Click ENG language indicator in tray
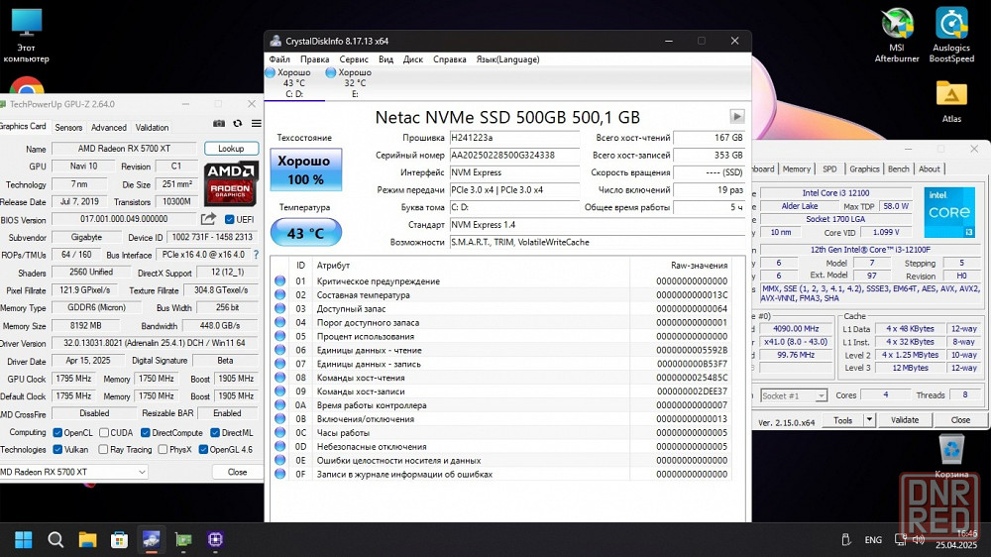991x557 pixels. pyautogui.click(x=873, y=540)
